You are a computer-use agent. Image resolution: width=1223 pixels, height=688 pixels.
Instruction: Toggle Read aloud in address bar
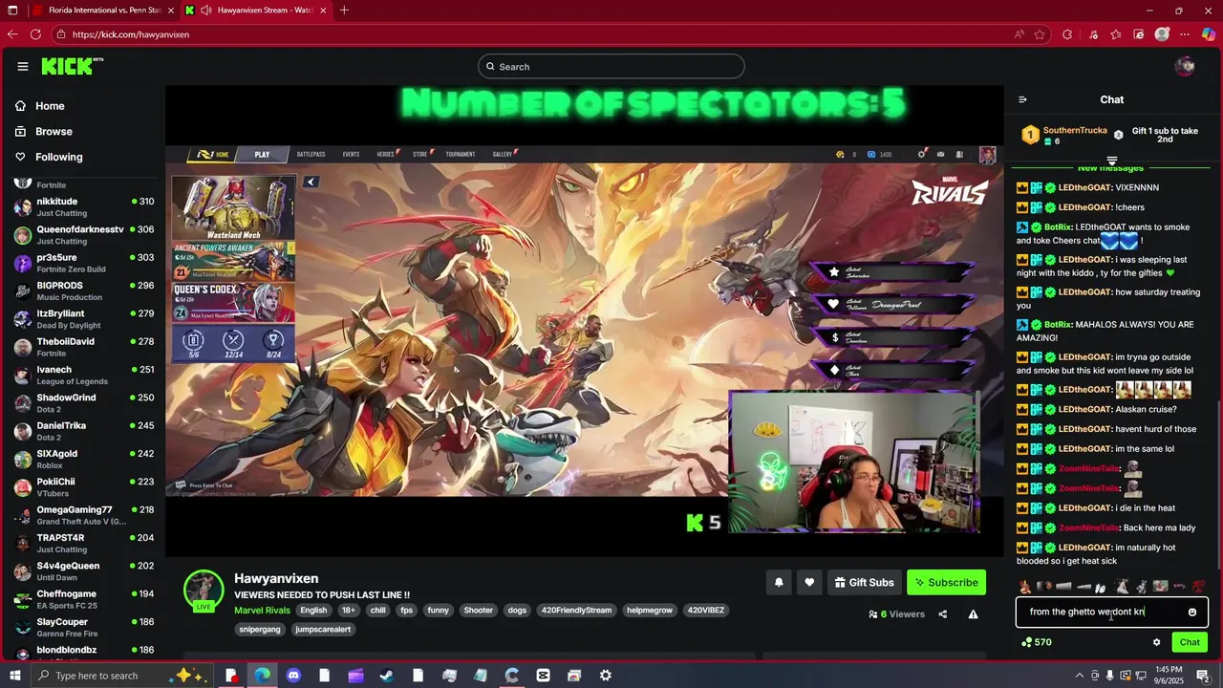point(1020,33)
